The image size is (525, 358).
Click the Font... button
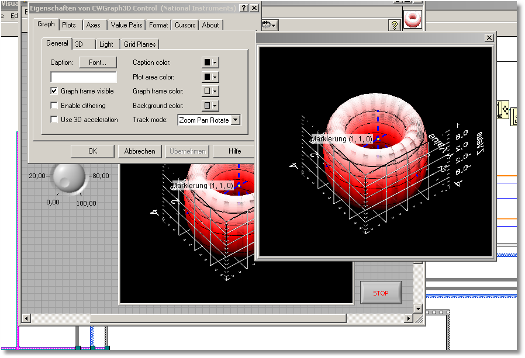click(98, 62)
